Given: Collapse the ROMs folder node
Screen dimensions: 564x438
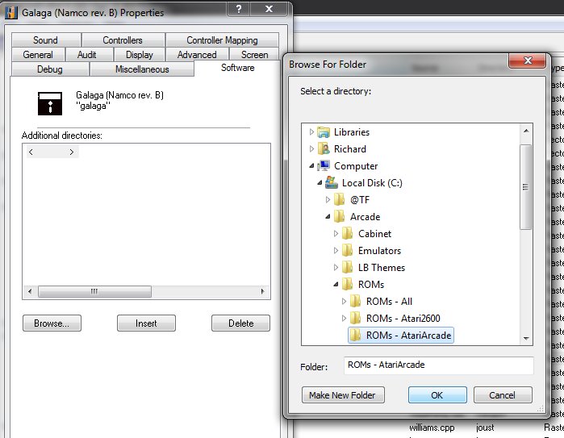Looking at the screenshot, I should (336, 284).
